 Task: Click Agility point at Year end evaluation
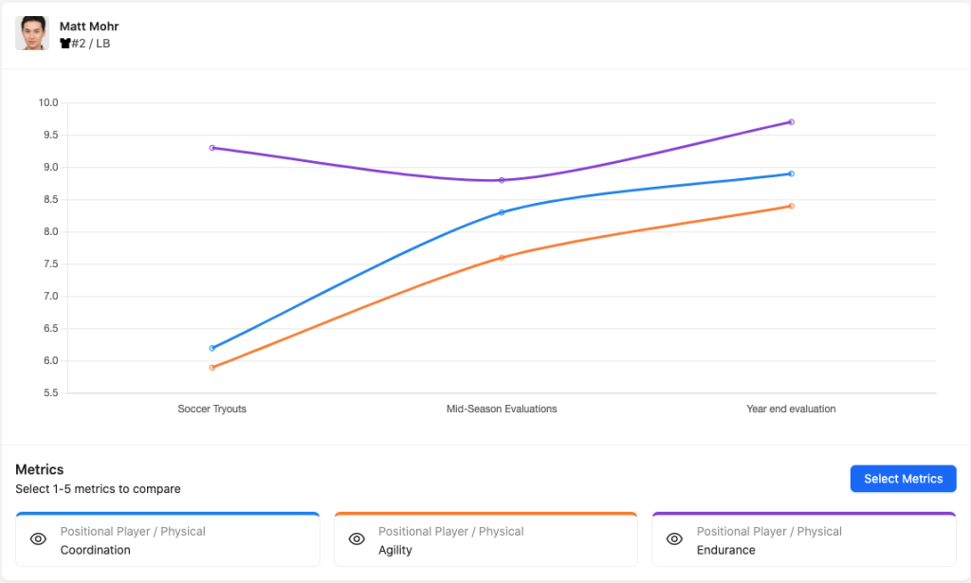791,206
